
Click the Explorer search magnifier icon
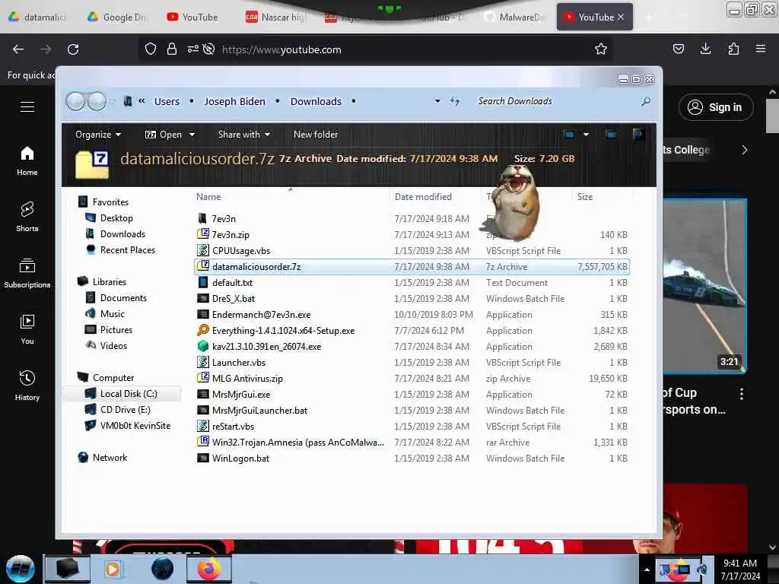(646, 101)
